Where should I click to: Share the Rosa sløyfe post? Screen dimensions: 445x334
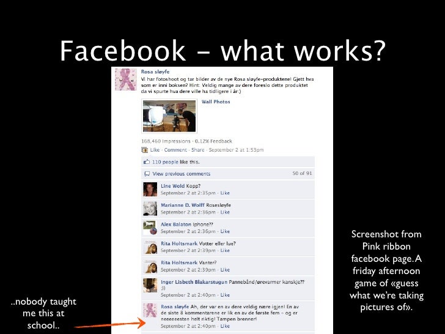click(197, 150)
